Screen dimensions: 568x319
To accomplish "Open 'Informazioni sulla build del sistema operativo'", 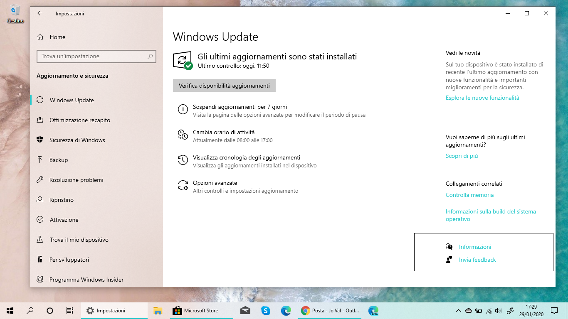I will (x=491, y=215).
